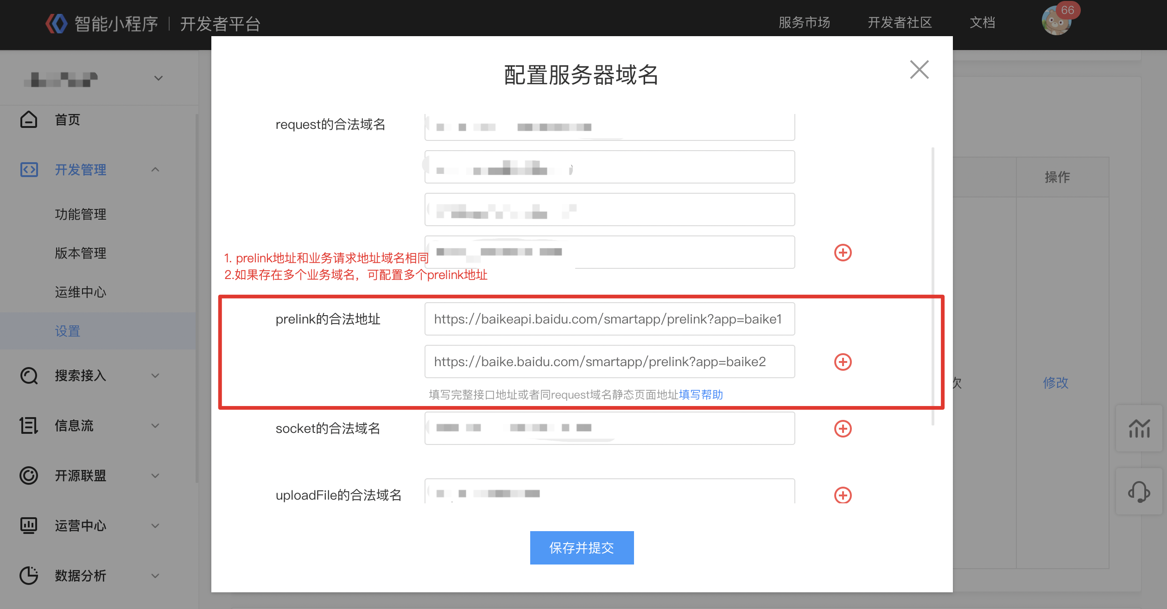The height and width of the screenshot is (609, 1167).
Task: Click the avatar with 66 notification badge
Action: tap(1058, 21)
